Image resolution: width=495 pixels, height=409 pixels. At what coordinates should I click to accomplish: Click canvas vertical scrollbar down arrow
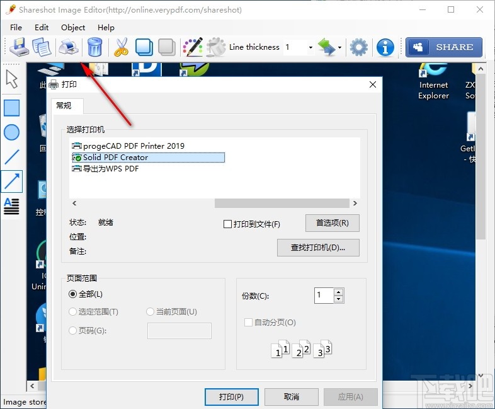point(481,375)
